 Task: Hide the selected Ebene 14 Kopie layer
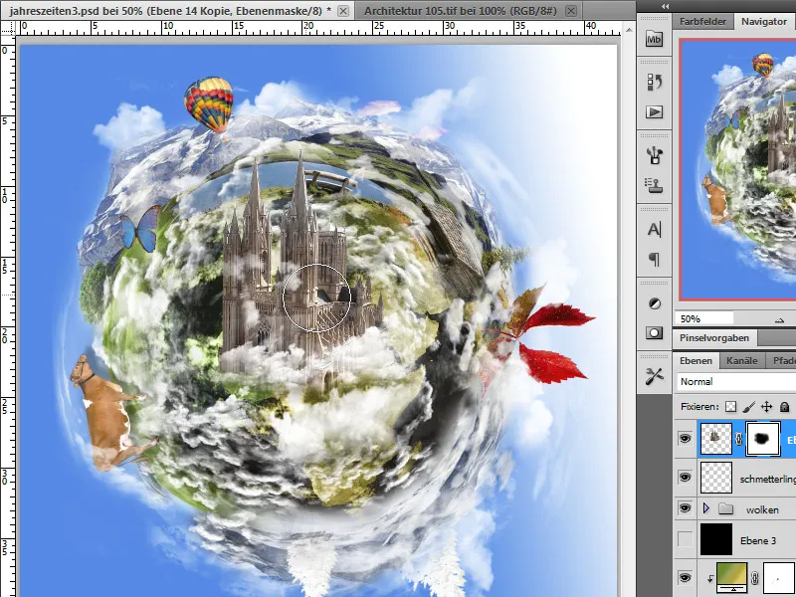685,439
